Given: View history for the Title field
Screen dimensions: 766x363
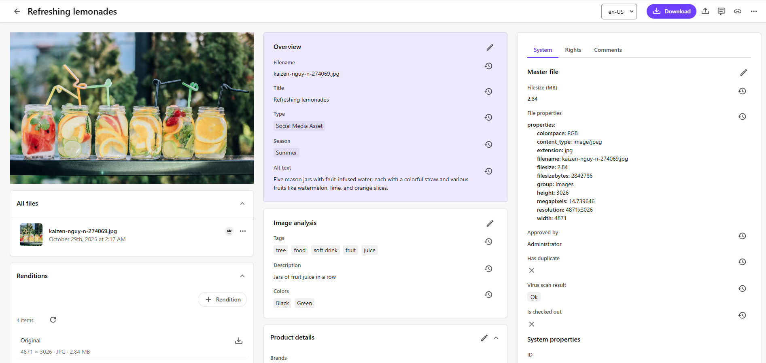Looking at the screenshot, I should point(488,91).
